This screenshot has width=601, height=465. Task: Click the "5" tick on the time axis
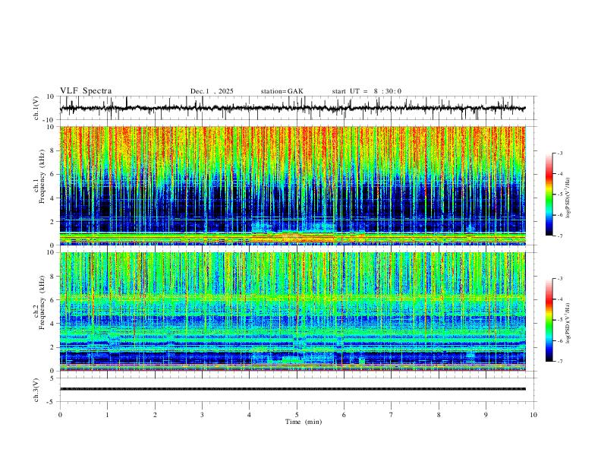(297, 415)
